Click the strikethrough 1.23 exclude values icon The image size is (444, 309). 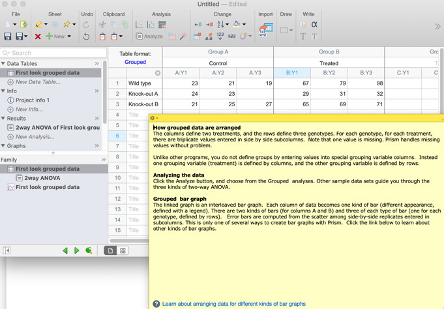coord(231,37)
